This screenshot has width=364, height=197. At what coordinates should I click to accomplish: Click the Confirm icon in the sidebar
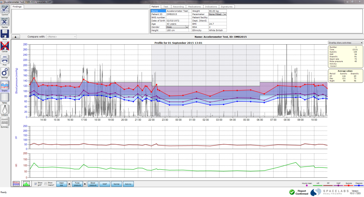point(5,10)
